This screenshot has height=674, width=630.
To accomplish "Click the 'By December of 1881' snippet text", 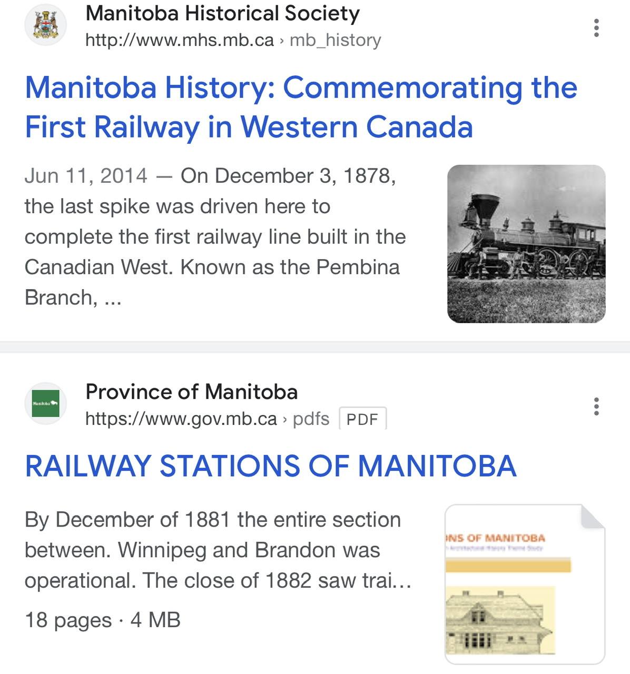I will (127, 519).
